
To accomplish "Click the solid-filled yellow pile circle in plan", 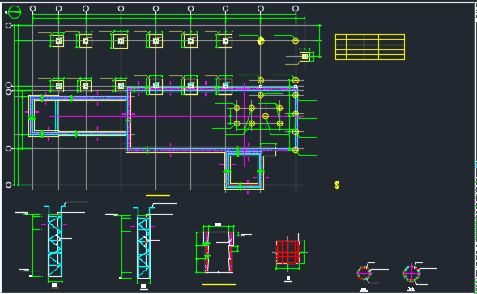I will [x=261, y=40].
